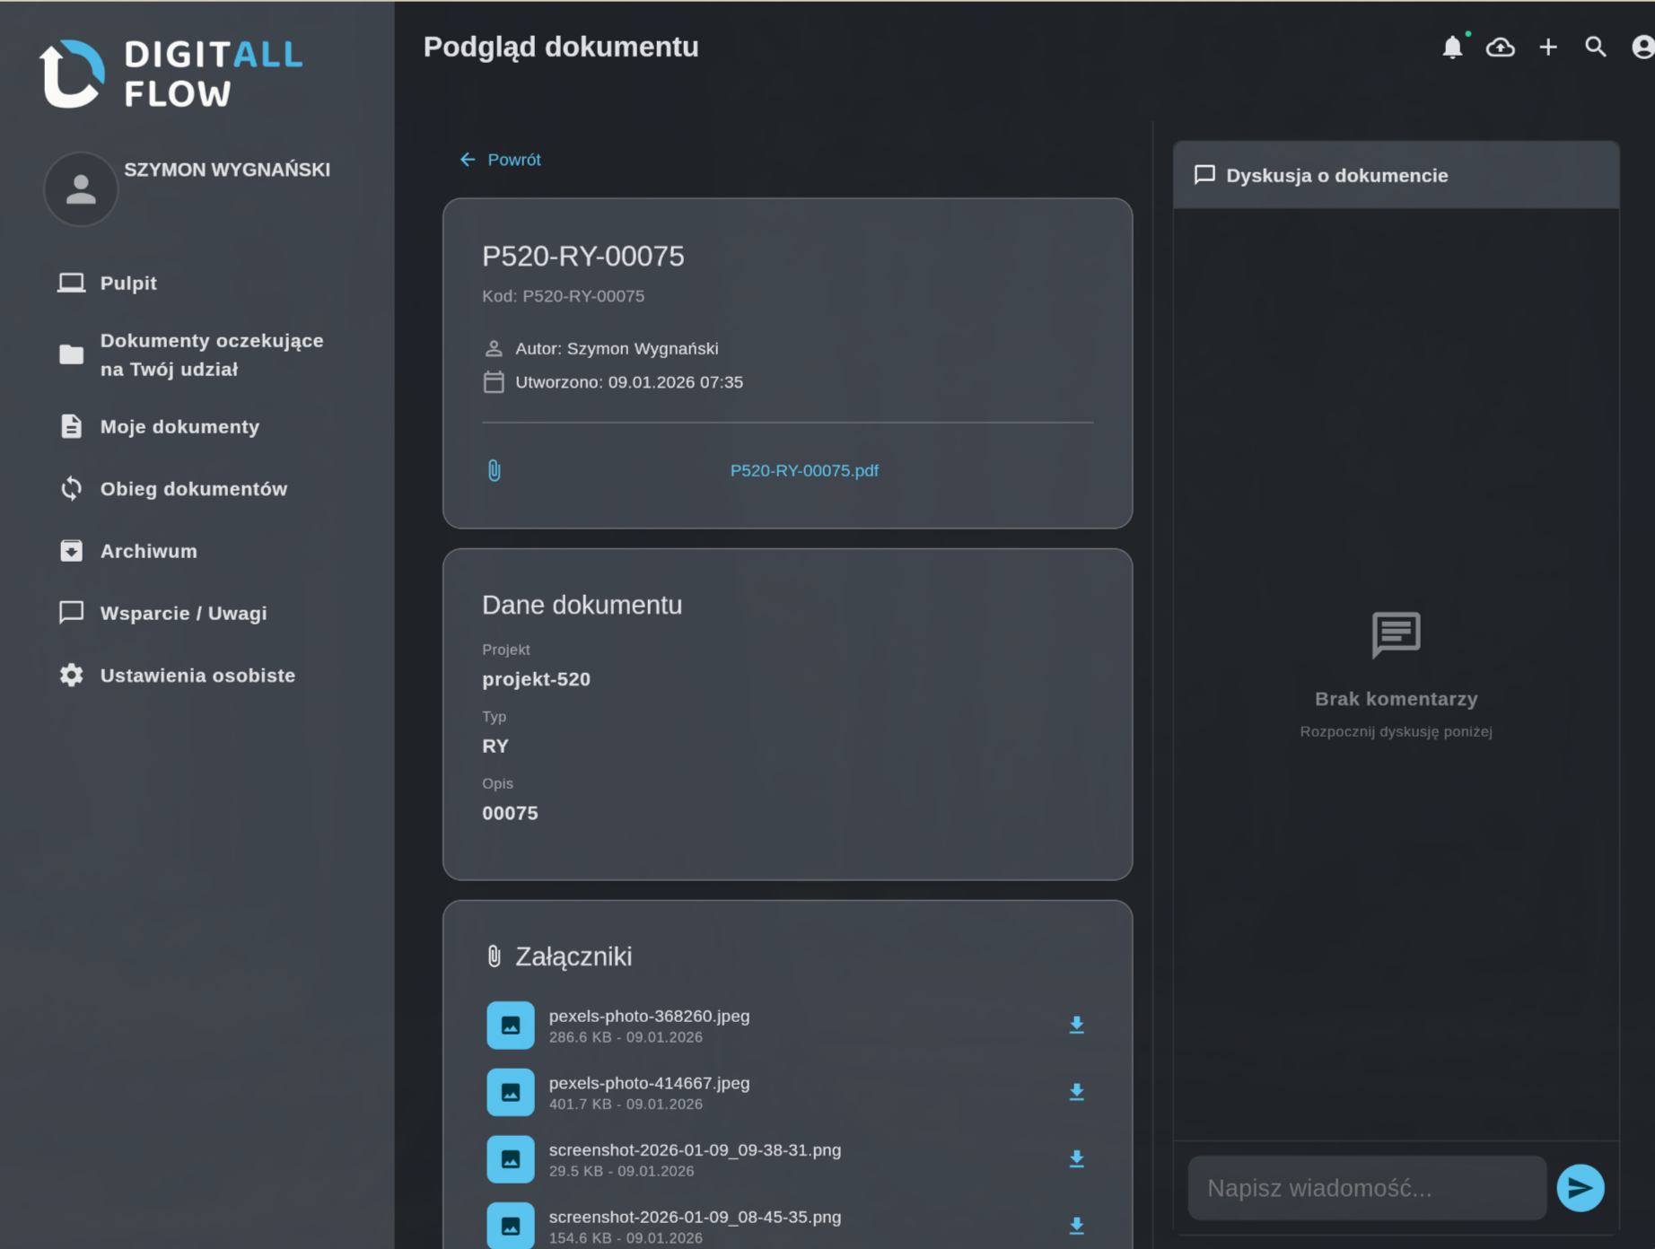Screen dimensions: 1655x1249
Task: Open the user account icon in header
Action: click(x=1642, y=48)
